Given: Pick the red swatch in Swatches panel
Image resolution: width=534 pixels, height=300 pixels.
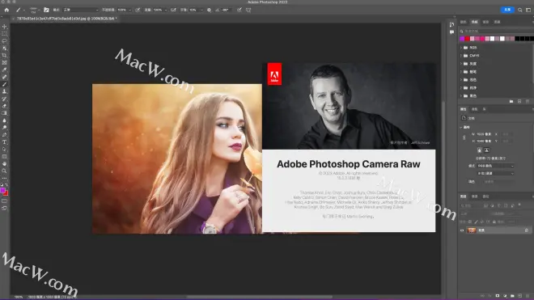Looking at the screenshot, I should point(467,39).
